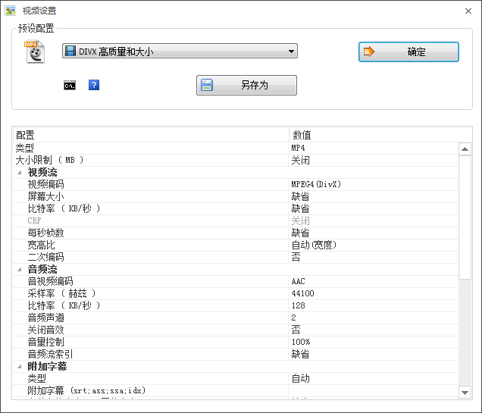Click the MP4 file format icon

pos(35,52)
